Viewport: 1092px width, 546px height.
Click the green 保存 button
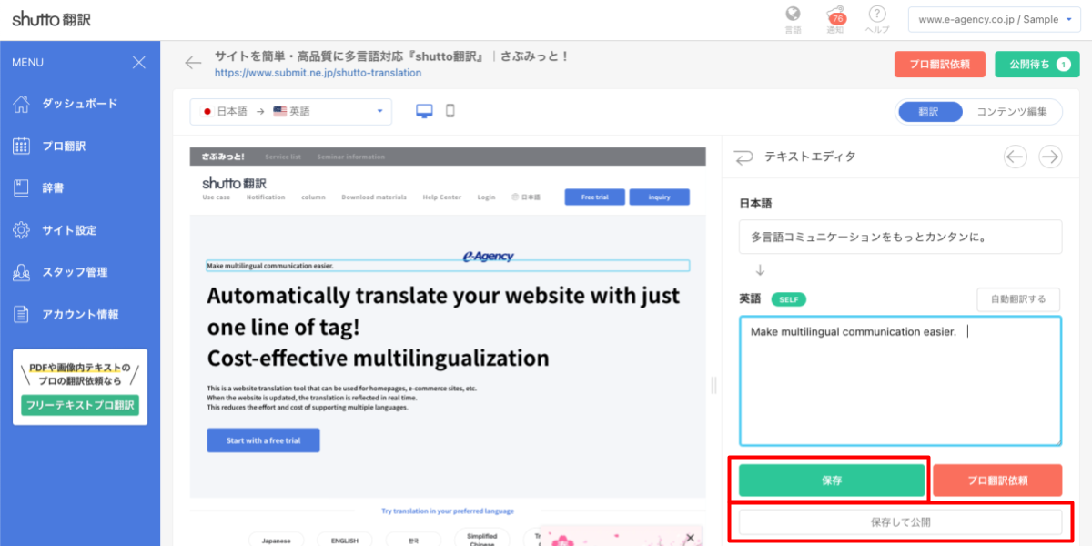[832, 480]
